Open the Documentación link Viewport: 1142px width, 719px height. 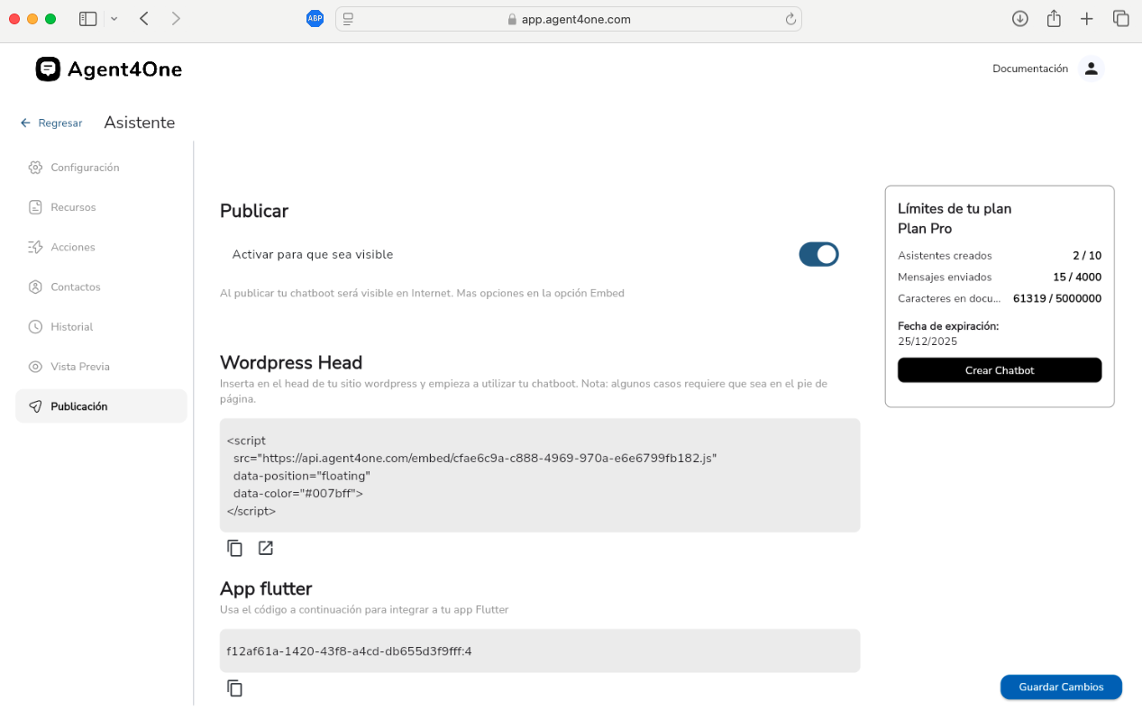pyautogui.click(x=1029, y=68)
